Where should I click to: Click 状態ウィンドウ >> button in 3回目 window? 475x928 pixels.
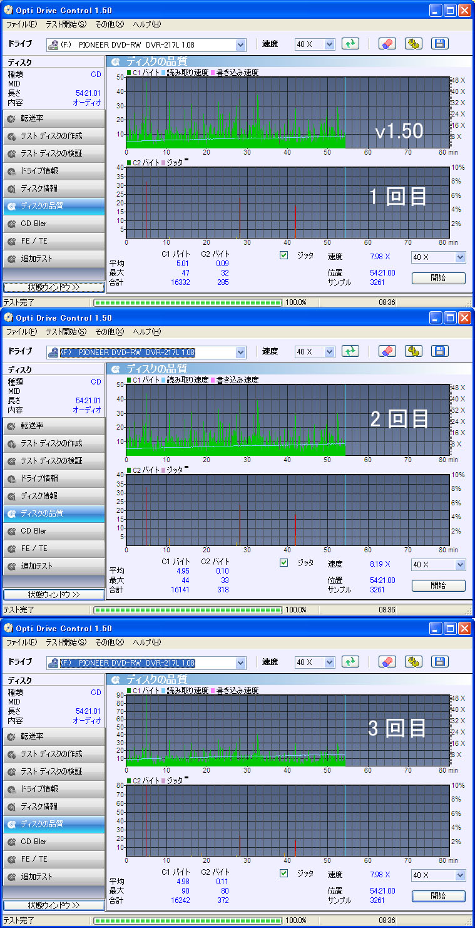coord(54,905)
